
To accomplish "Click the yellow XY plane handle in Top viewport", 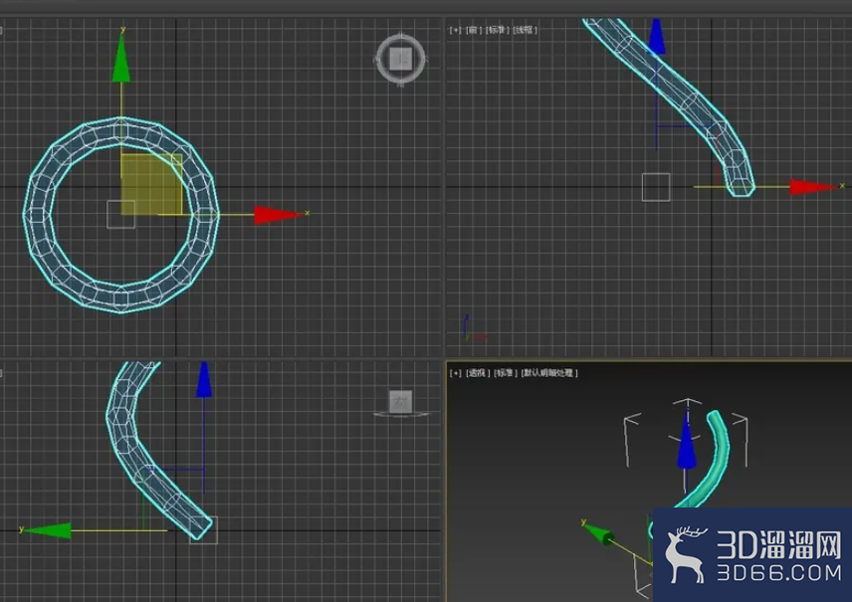I will click(x=151, y=184).
